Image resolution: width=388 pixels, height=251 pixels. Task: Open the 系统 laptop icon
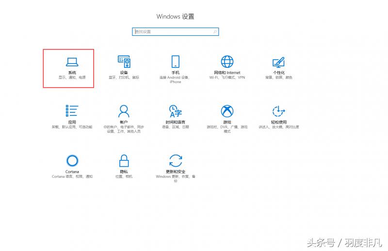coord(72,62)
